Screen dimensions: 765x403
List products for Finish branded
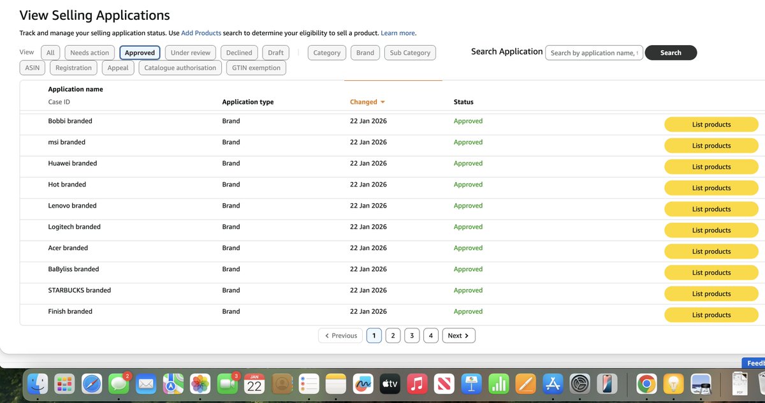pos(711,315)
